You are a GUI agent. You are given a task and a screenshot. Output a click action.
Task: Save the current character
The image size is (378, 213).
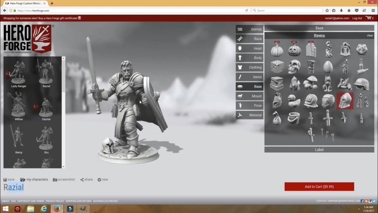click(x=9, y=179)
